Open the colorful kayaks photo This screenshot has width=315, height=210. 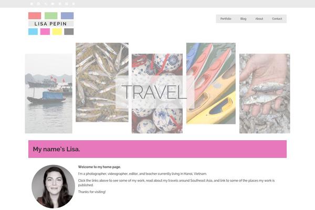click(x=211, y=83)
